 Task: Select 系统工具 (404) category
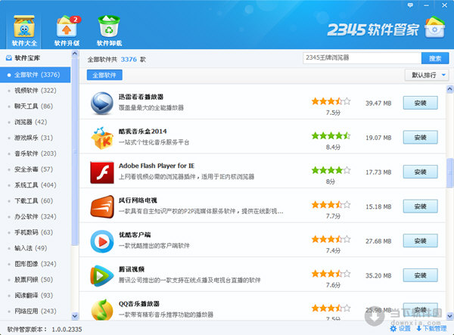coord(35,185)
